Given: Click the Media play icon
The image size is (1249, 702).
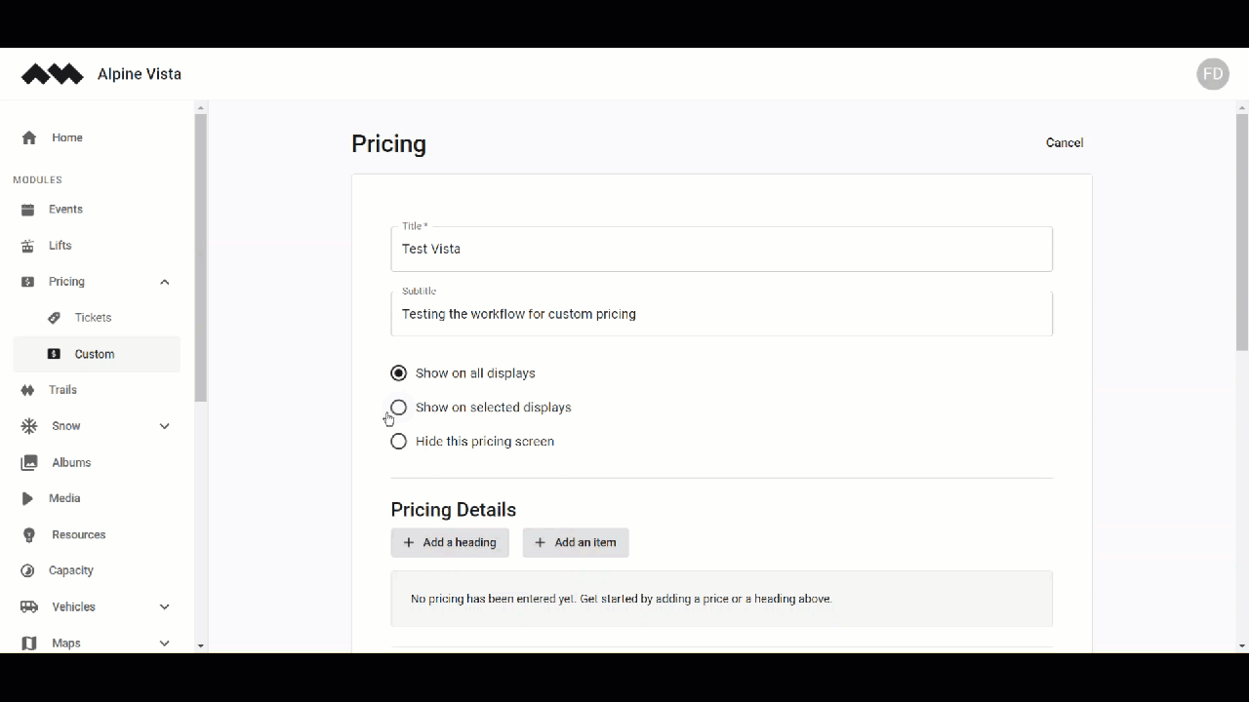Looking at the screenshot, I should point(28,498).
